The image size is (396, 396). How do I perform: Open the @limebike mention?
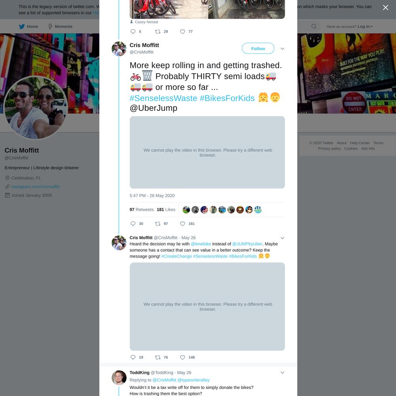pos(201,244)
